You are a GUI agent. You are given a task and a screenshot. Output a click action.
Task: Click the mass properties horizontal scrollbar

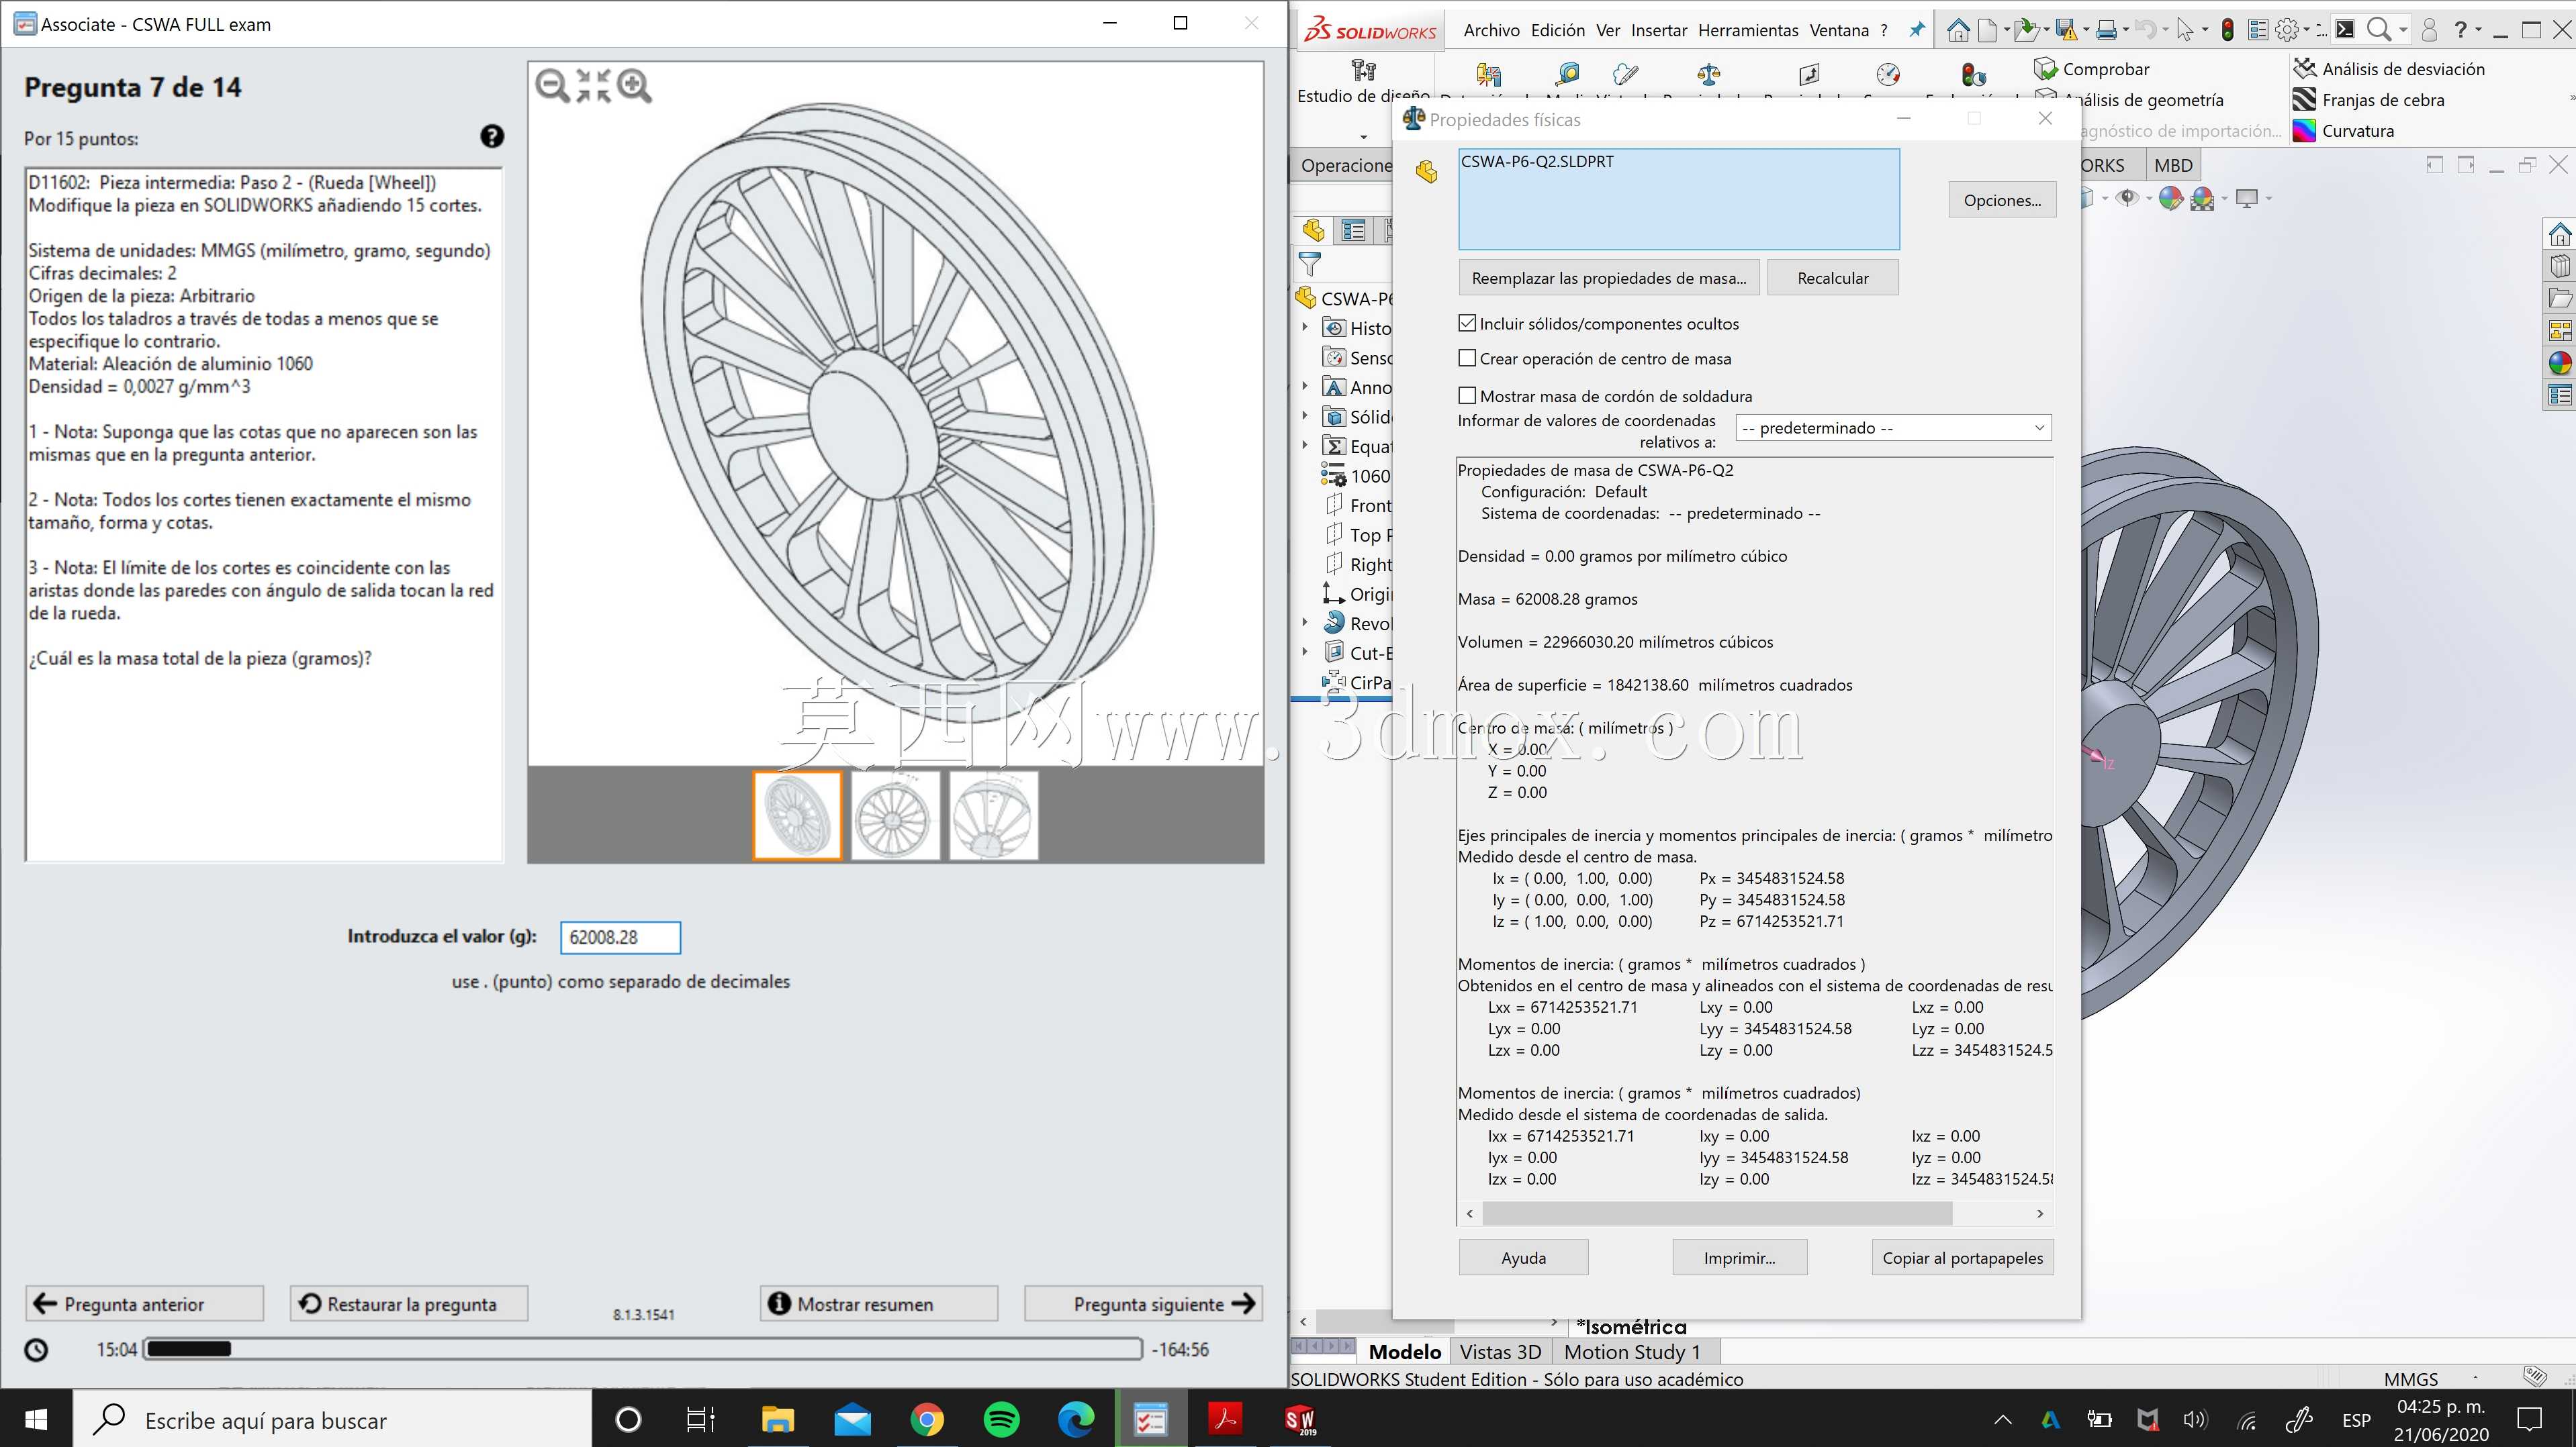pyautogui.click(x=1717, y=1213)
